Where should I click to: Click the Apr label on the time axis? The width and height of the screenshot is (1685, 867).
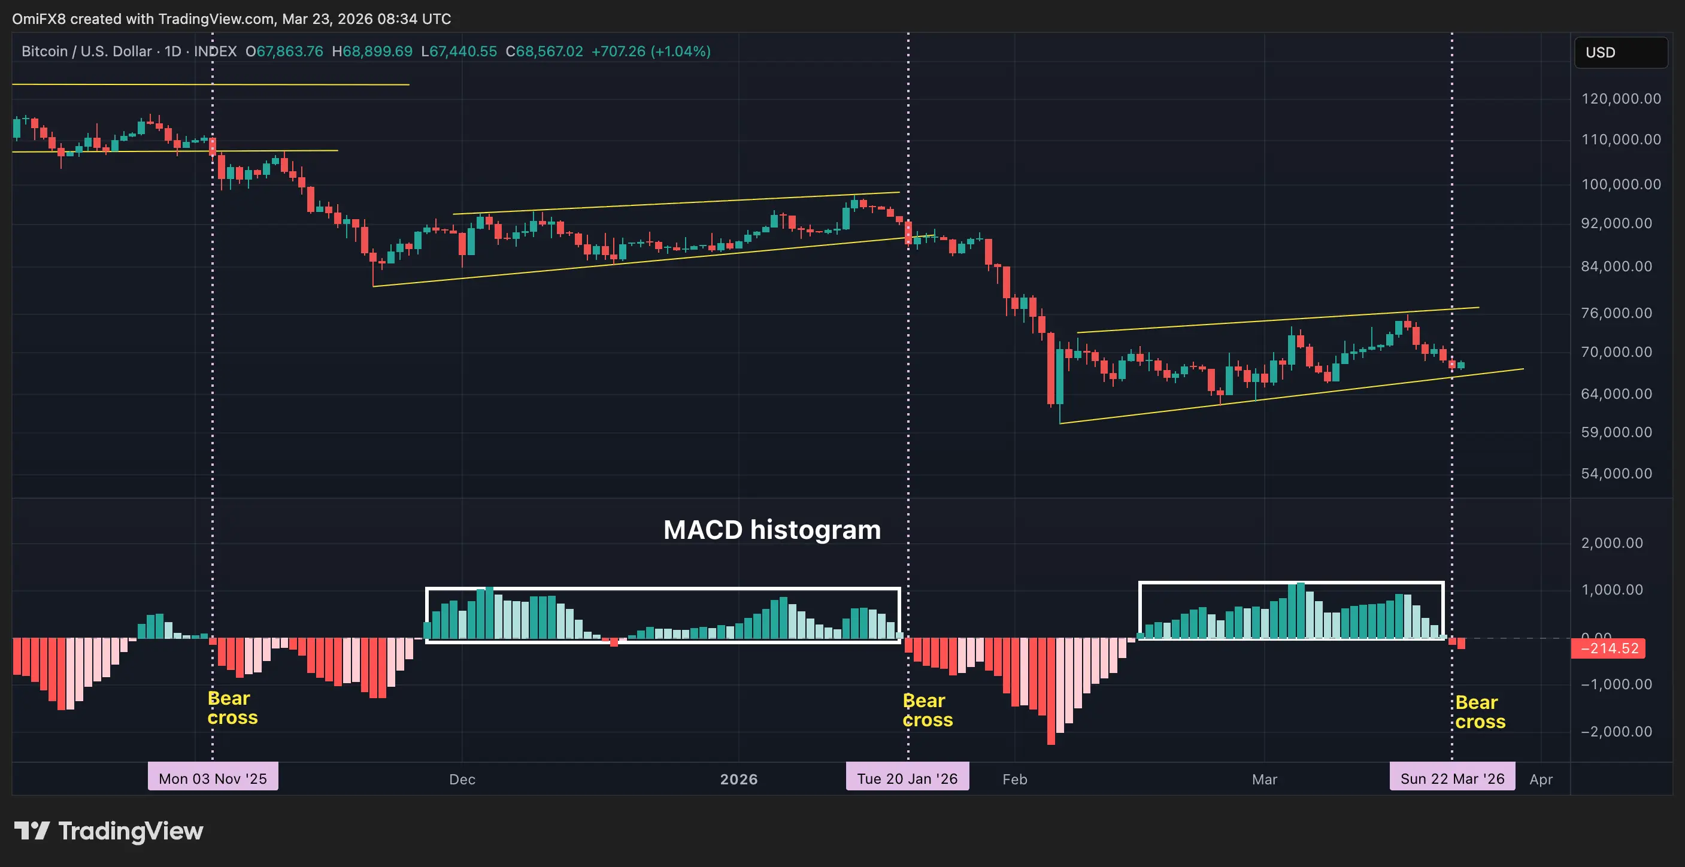tap(1541, 780)
